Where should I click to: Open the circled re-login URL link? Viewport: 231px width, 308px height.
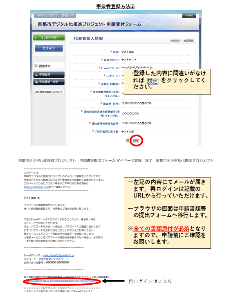click(x=59, y=281)
